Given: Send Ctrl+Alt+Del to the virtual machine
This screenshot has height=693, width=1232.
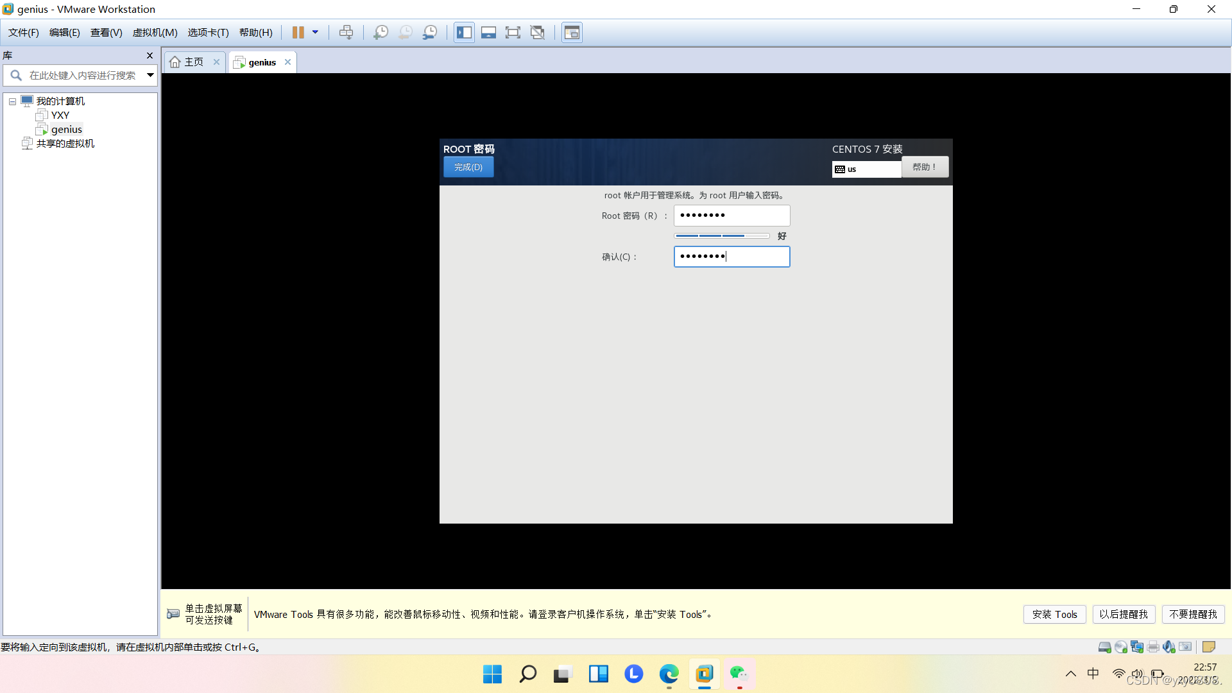Looking at the screenshot, I should tap(346, 33).
